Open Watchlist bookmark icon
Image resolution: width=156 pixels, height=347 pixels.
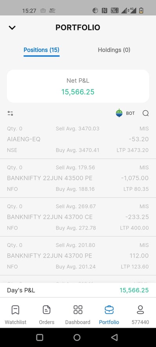click(15, 310)
